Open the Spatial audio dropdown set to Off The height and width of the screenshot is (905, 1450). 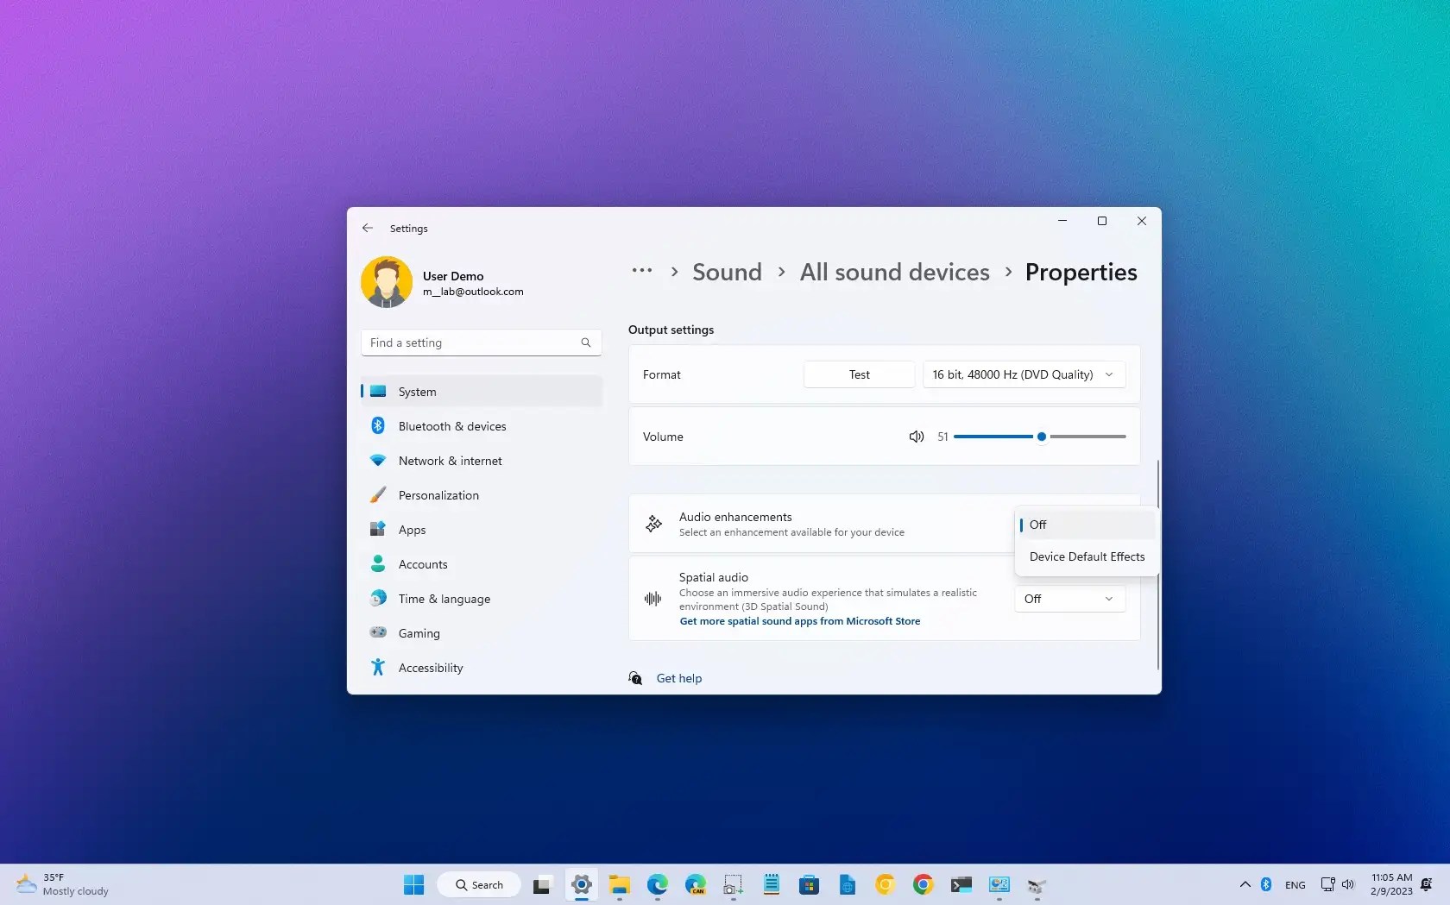[x=1069, y=598]
